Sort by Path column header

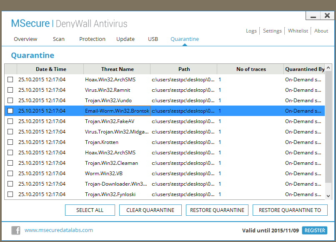(x=184, y=69)
